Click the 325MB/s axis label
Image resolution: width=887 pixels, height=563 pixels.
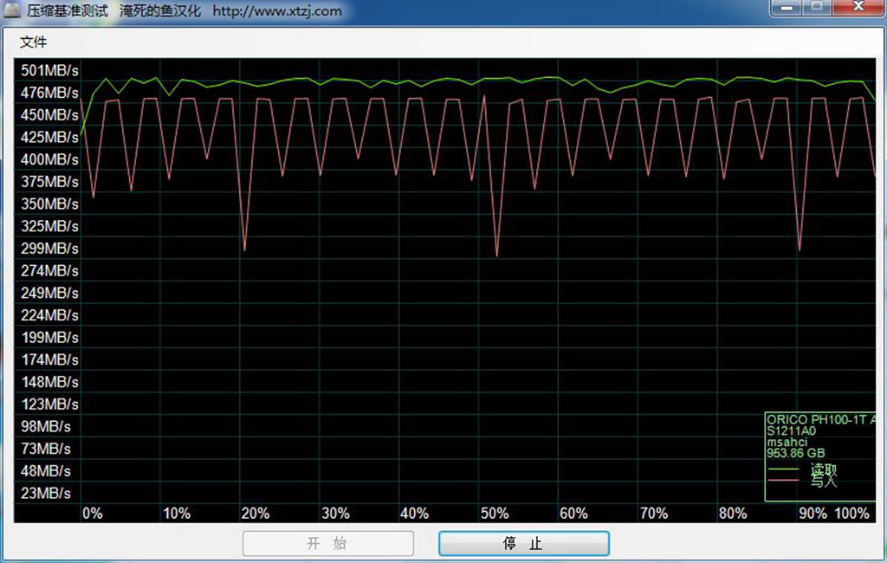pos(49,226)
